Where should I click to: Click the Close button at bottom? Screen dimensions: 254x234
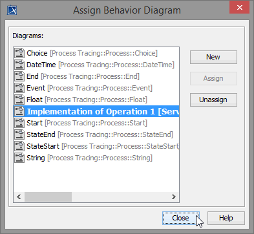tap(181, 218)
